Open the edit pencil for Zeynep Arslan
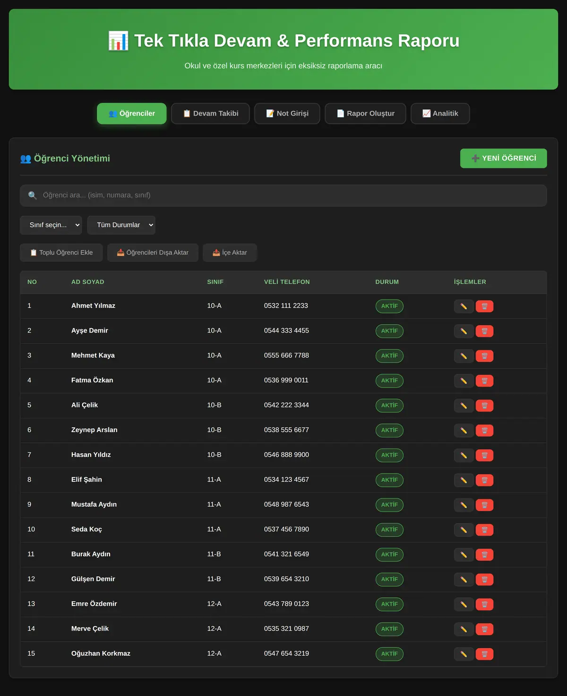567x696 pixels. (464, 431)
